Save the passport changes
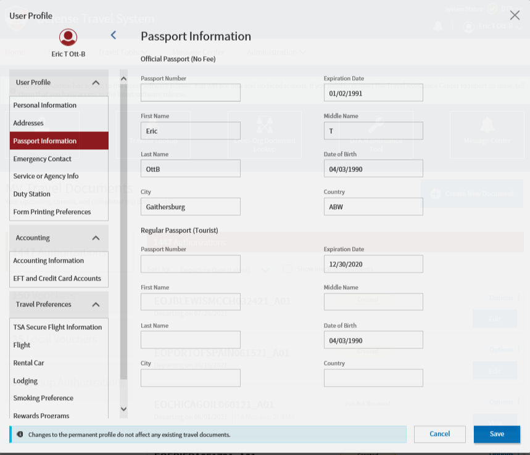The height and width of the screenshot is (455, 530). pos(497,434)
